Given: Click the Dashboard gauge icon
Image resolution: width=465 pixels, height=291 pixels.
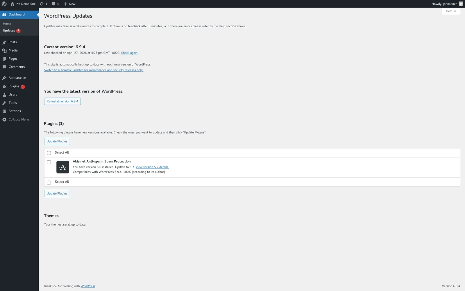Looking at the screenshot, I should (x=4, y=15).
